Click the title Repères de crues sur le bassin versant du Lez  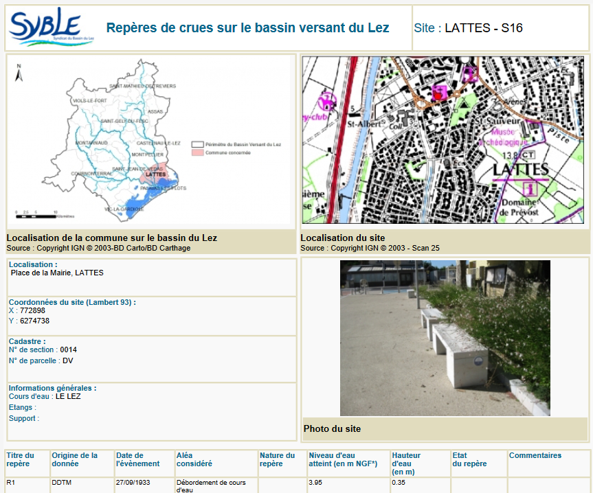[x=248, y=28]
